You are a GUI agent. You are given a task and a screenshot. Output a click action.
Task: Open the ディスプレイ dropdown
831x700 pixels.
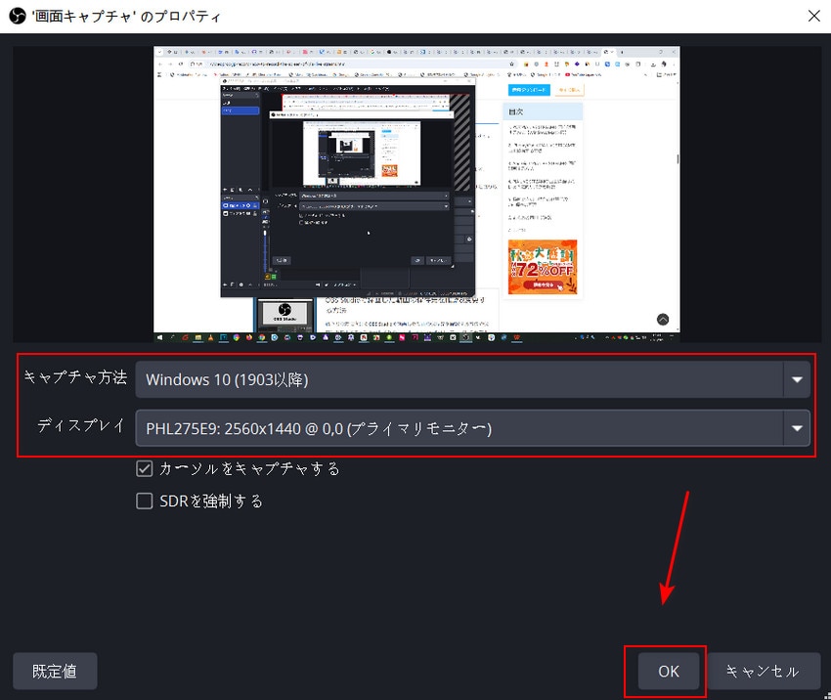pyautogui.click(x=473, y=428)
